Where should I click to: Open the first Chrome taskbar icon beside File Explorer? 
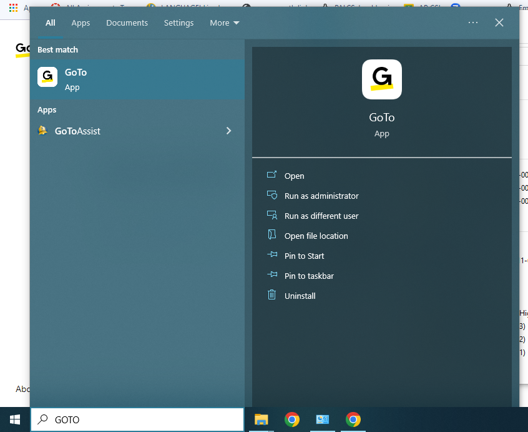click(x=292, y=419)
